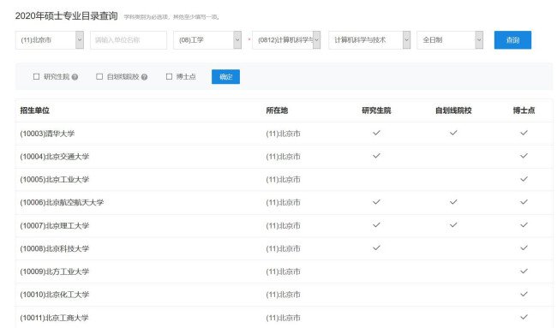Check the 研究生院 filter checkbox
Screen dimensions: 557x328
pyautogui.click(x=36, y=77)
